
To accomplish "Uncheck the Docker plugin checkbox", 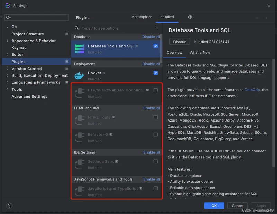I will (x=155, y=73).
